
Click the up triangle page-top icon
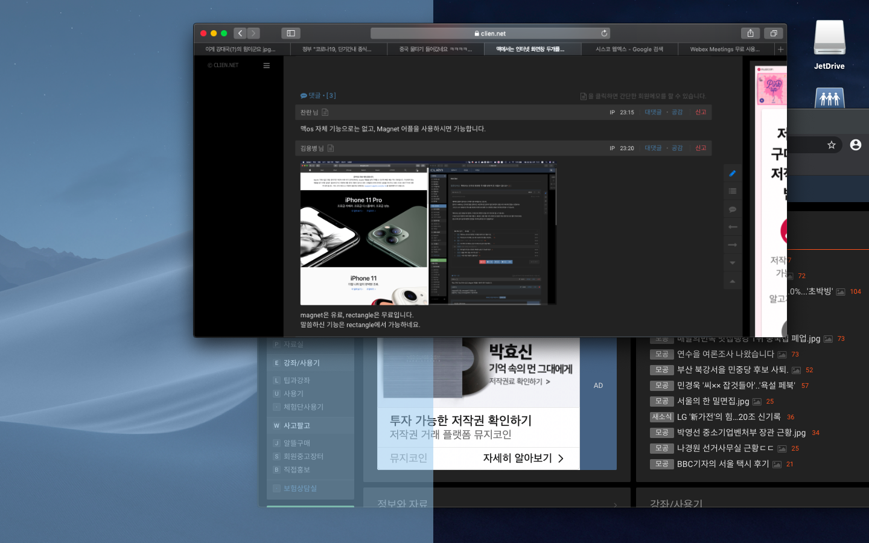(733, 281)
